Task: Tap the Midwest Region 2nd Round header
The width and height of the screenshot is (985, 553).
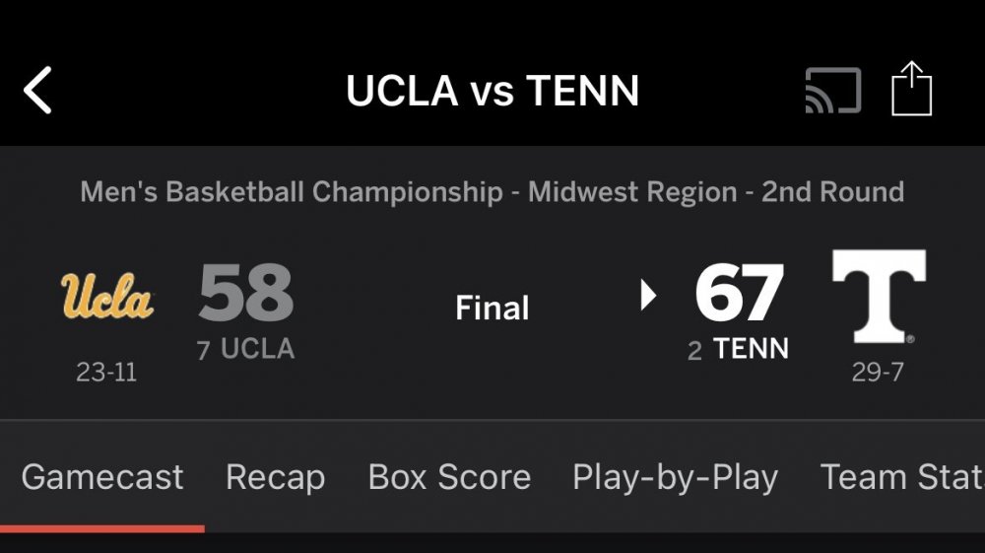Action: pos(492,191)
